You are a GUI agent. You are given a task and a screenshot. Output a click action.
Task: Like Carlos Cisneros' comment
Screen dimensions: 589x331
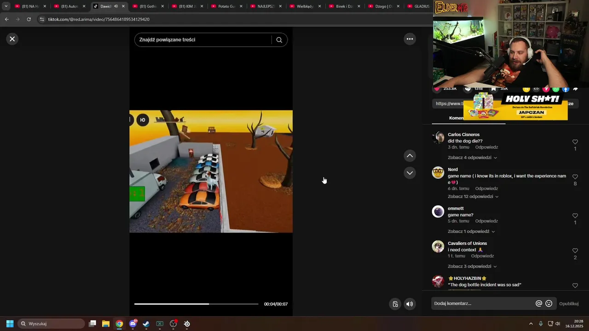575,142
